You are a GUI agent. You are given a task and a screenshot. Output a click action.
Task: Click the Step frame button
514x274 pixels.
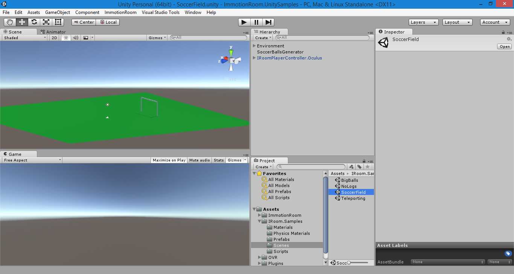point(268,22)
